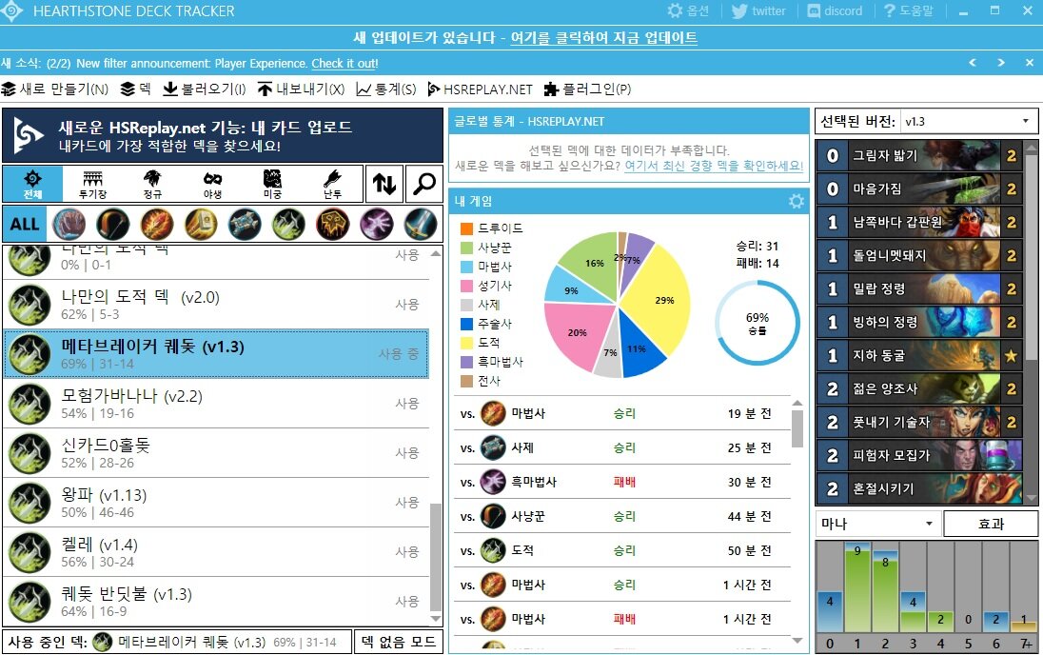This screenshot has height=655, width=1043.
Task: Switch to the 야생 wild tab
Action: 212,184
